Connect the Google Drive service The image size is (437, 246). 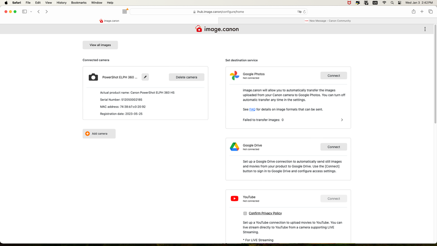tap(333, 147)
